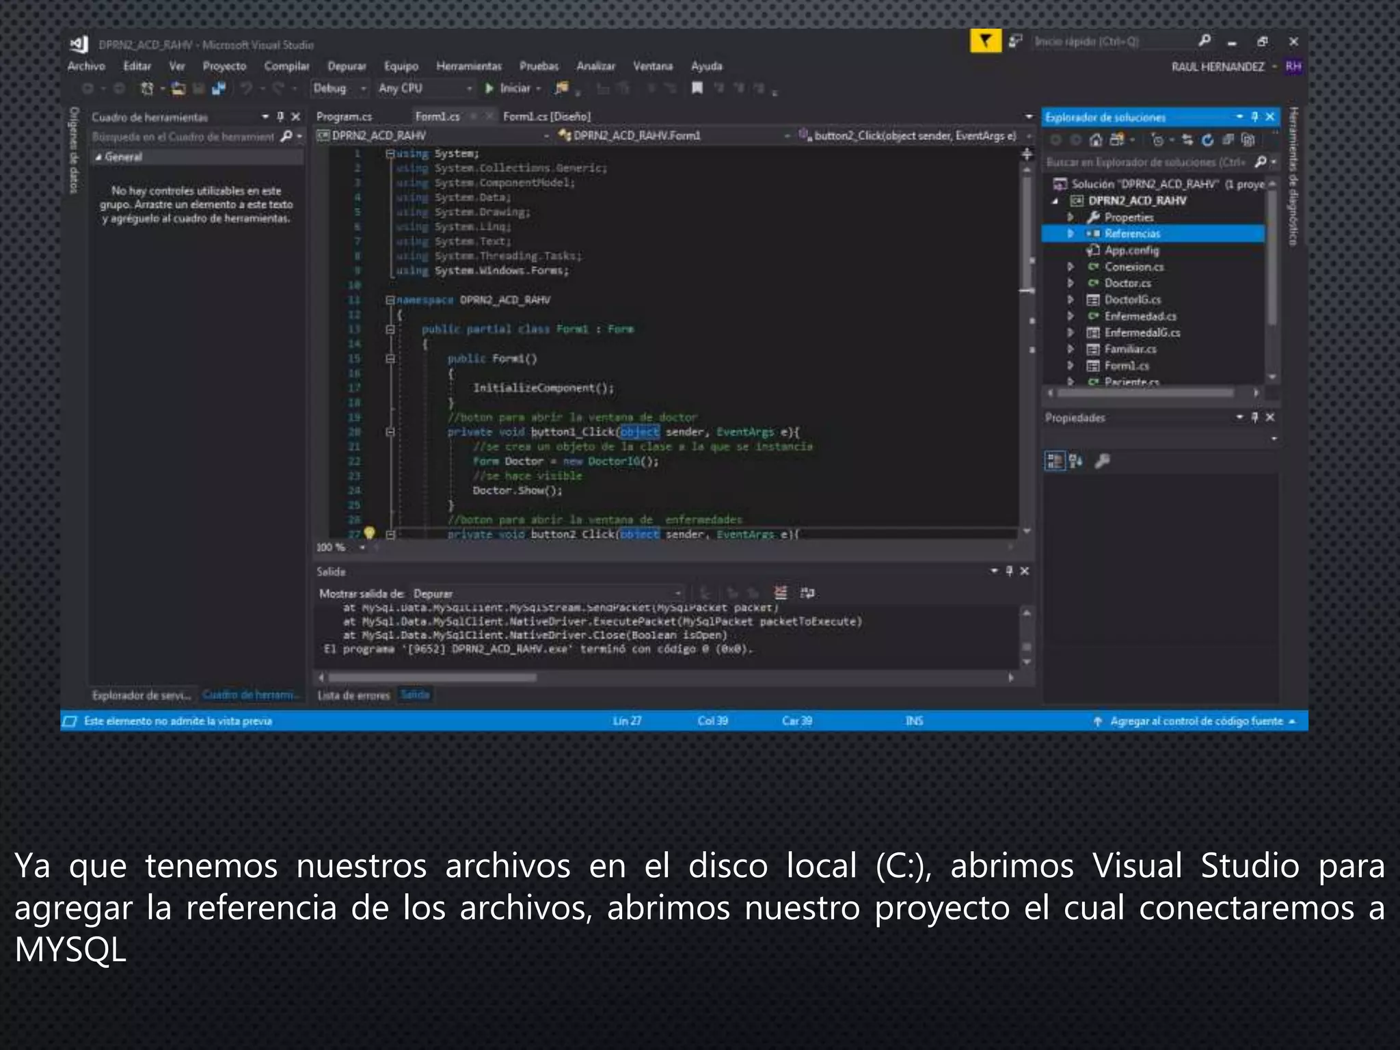
Task: Open the Mostrar salida de Depurar dropdown
Action: tap(547, 593)
